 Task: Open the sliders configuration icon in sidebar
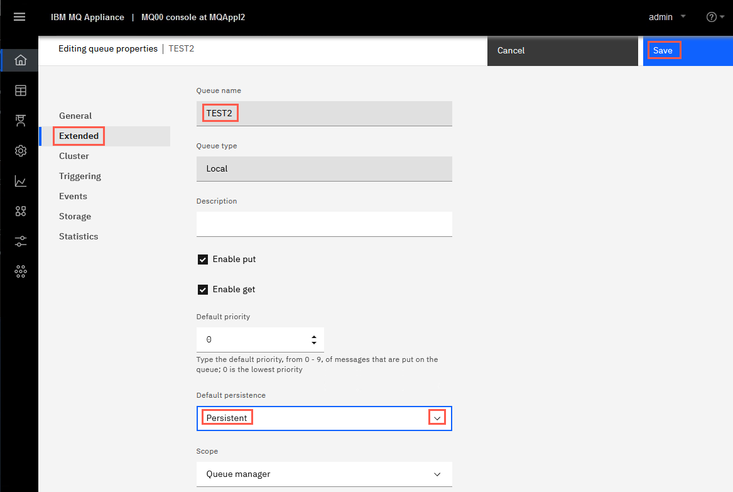click(21, 241)
